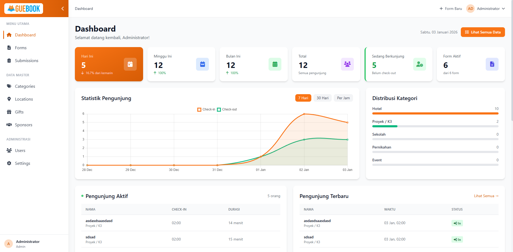Viewport: 513px width, 252px height.
Task: Click the GueBook logo
Action: [24, 8]
